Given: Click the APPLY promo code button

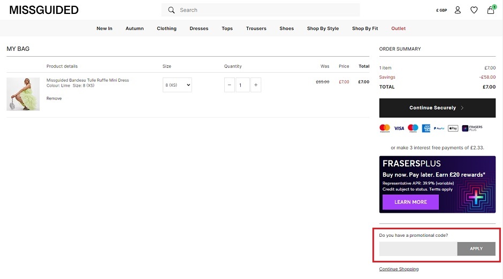Looking at the screenshot, I should 476,249.
